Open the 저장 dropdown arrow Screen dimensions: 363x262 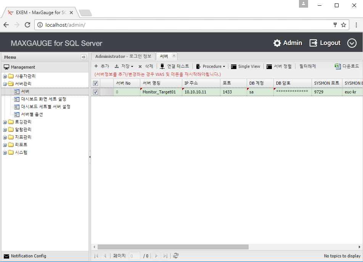(x=132, y=67)
